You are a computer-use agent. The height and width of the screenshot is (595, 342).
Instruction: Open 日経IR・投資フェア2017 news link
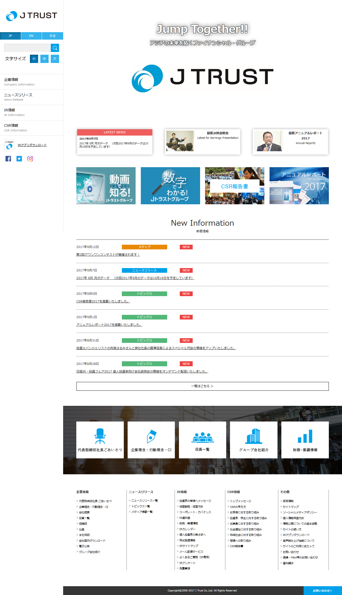tap(142, 371)
